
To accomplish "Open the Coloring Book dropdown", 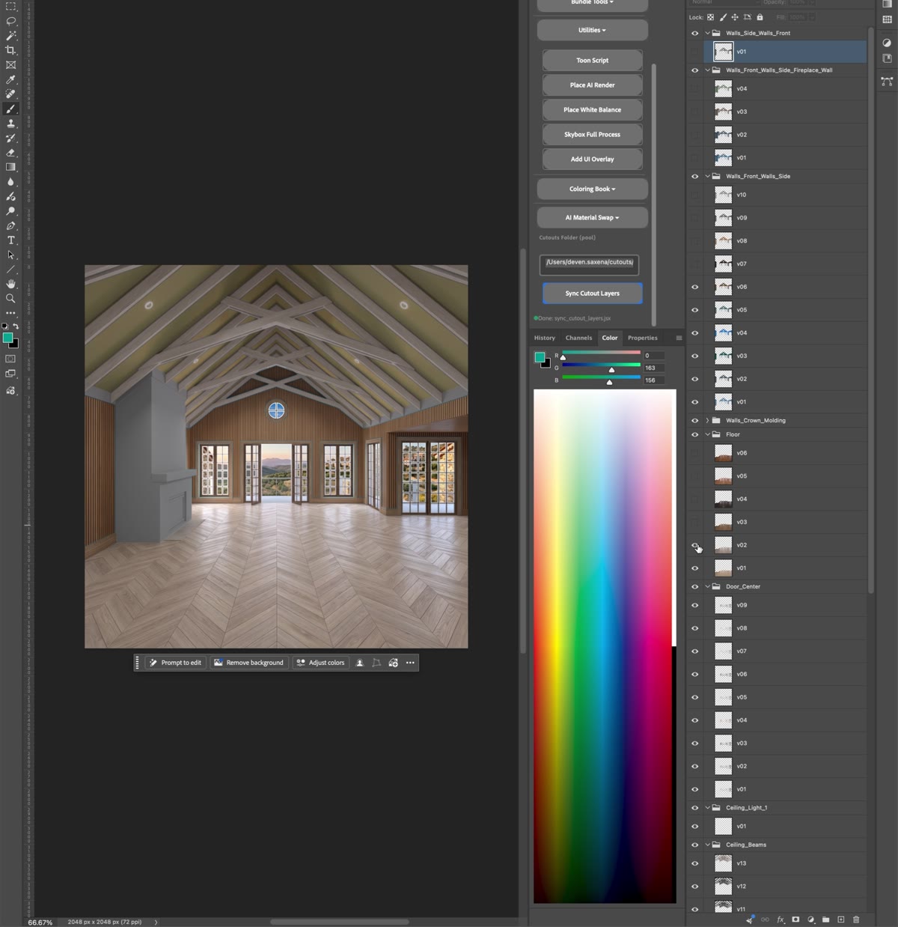I will (x=592, y=189).
